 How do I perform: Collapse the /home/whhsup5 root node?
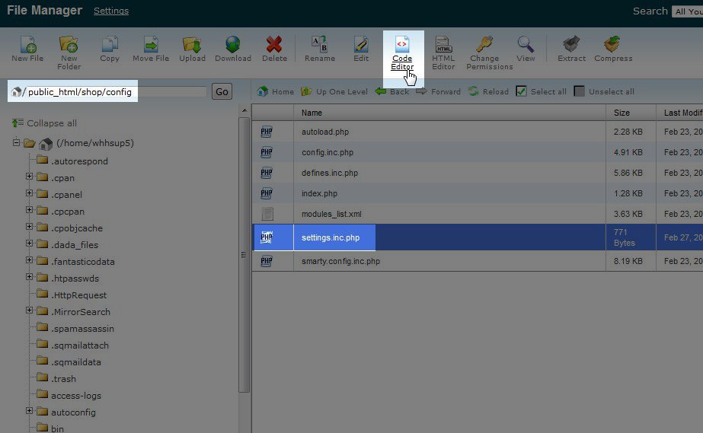click(17, 143)
